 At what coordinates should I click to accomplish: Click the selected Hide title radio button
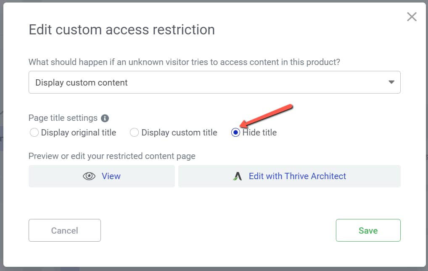[235, 133]
